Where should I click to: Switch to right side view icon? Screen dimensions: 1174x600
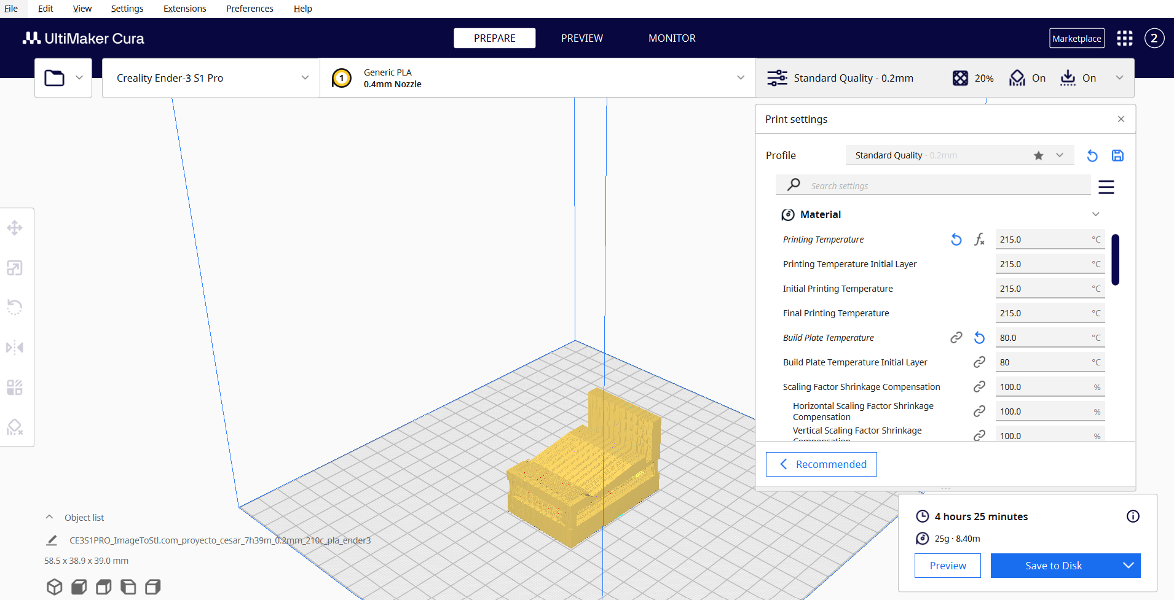tap(152, 587)
